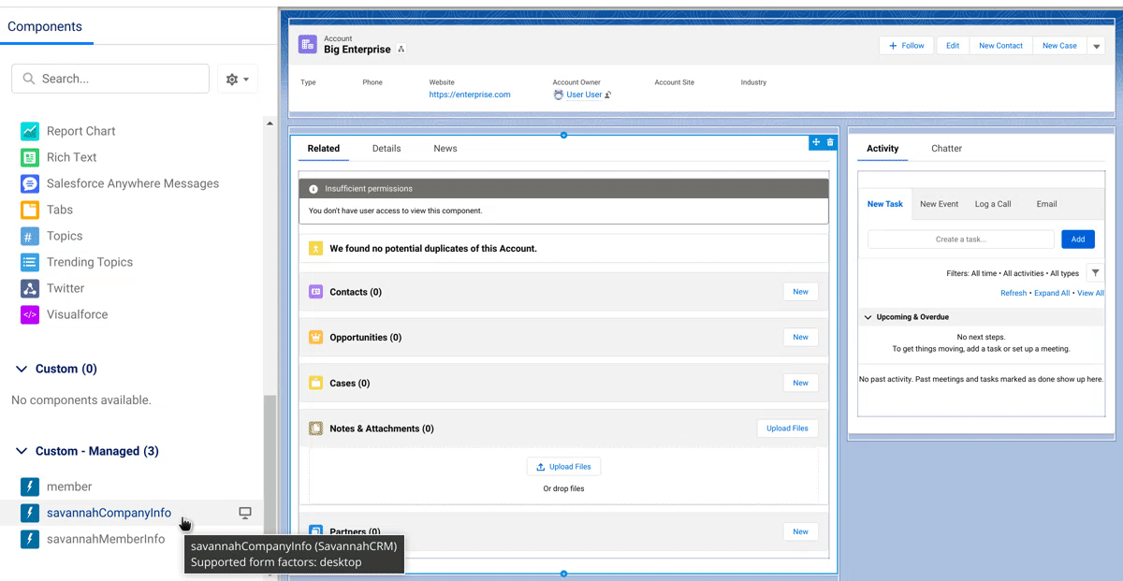
Task: Switch to the Chatter tab
Action: click(946, 149)
